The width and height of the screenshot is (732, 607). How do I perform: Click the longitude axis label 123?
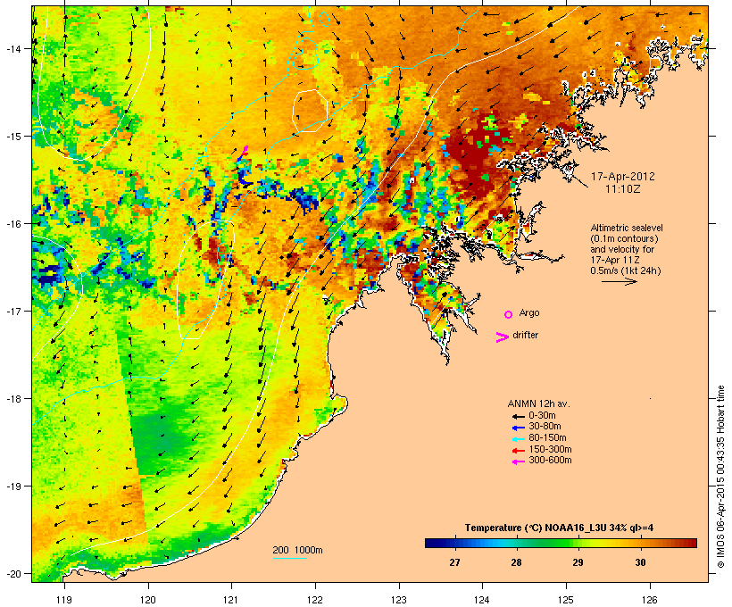(399, 600)
